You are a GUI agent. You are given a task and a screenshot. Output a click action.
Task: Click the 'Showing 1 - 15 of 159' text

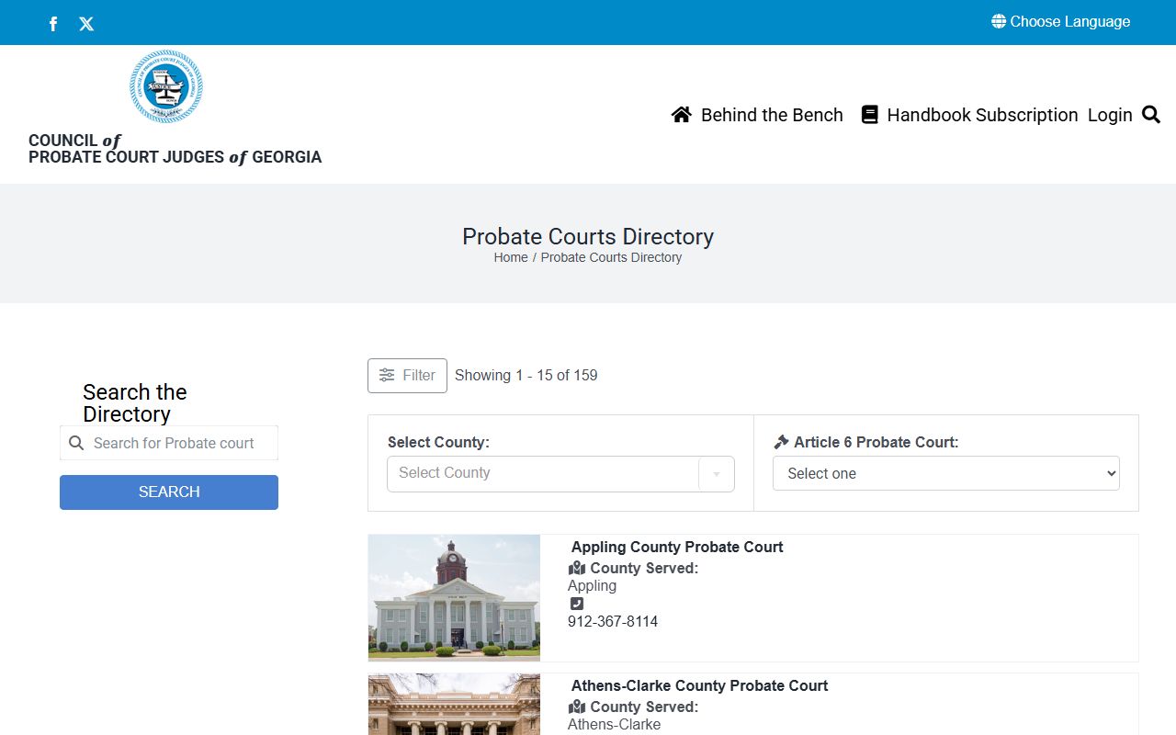click(526, 375)
